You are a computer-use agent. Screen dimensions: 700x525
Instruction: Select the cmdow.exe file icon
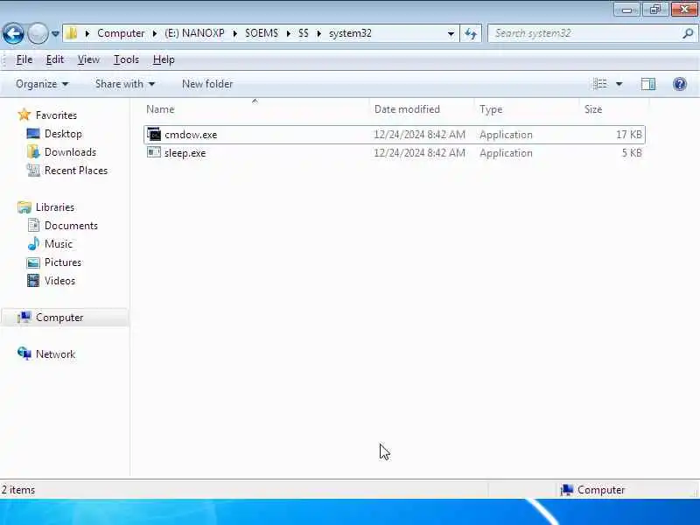(x=154, y=134)
